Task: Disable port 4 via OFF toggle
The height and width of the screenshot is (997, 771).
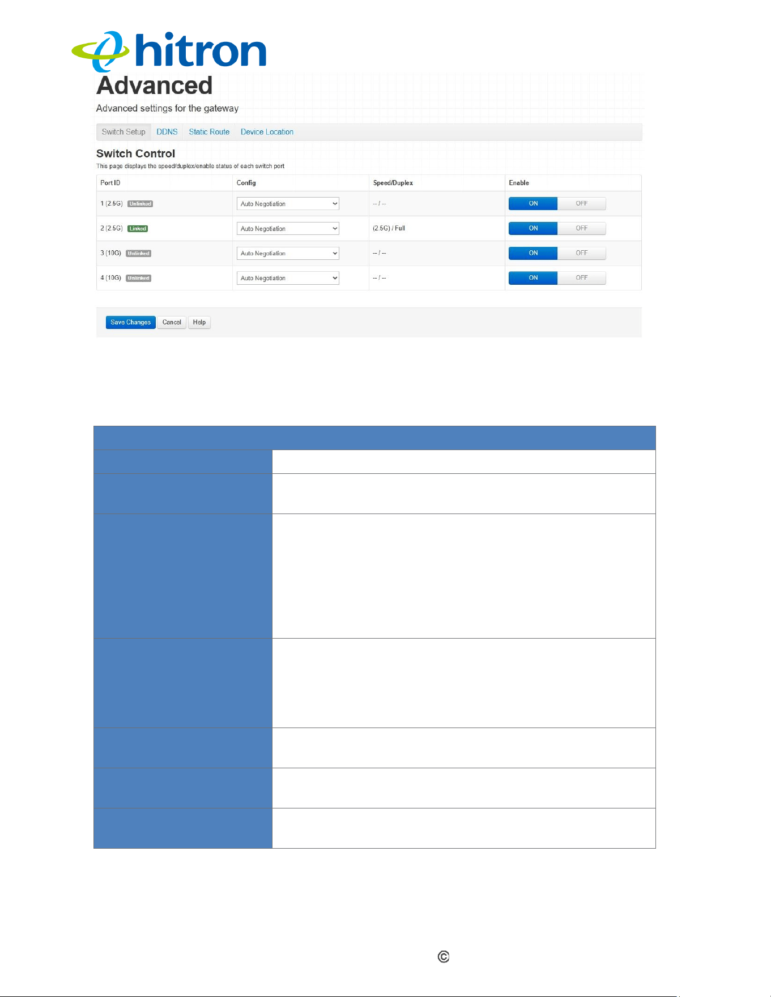Action: [x=582, y=277]
